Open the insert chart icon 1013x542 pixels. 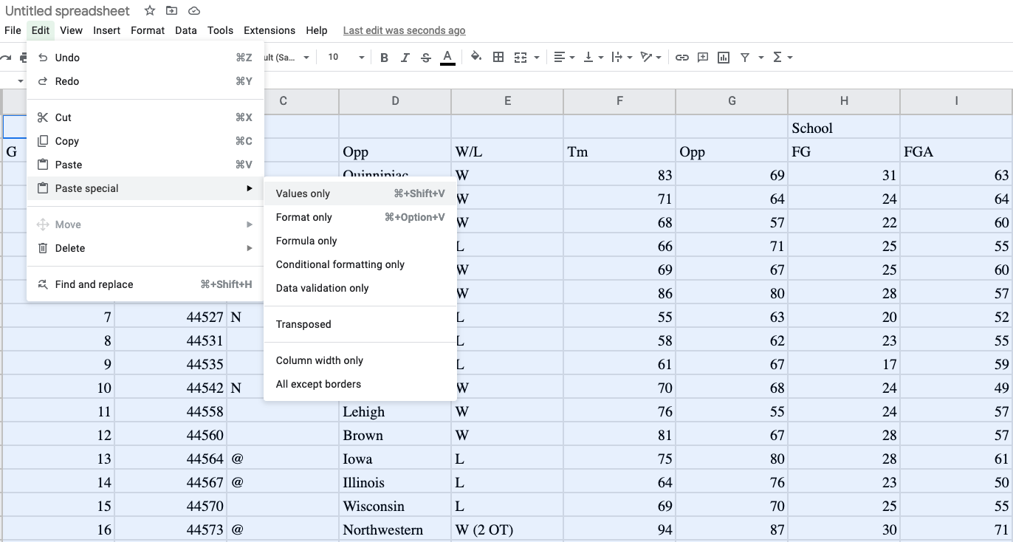point(722,57)
